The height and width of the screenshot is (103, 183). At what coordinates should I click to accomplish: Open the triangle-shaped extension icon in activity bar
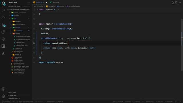(x=3, y=54)
